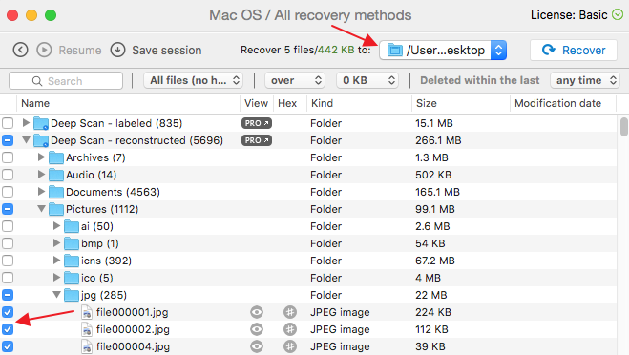This screenshot has width=629, height=355.
Task: Preview file000002.jpg with eye icon
Action: [257, 329]
